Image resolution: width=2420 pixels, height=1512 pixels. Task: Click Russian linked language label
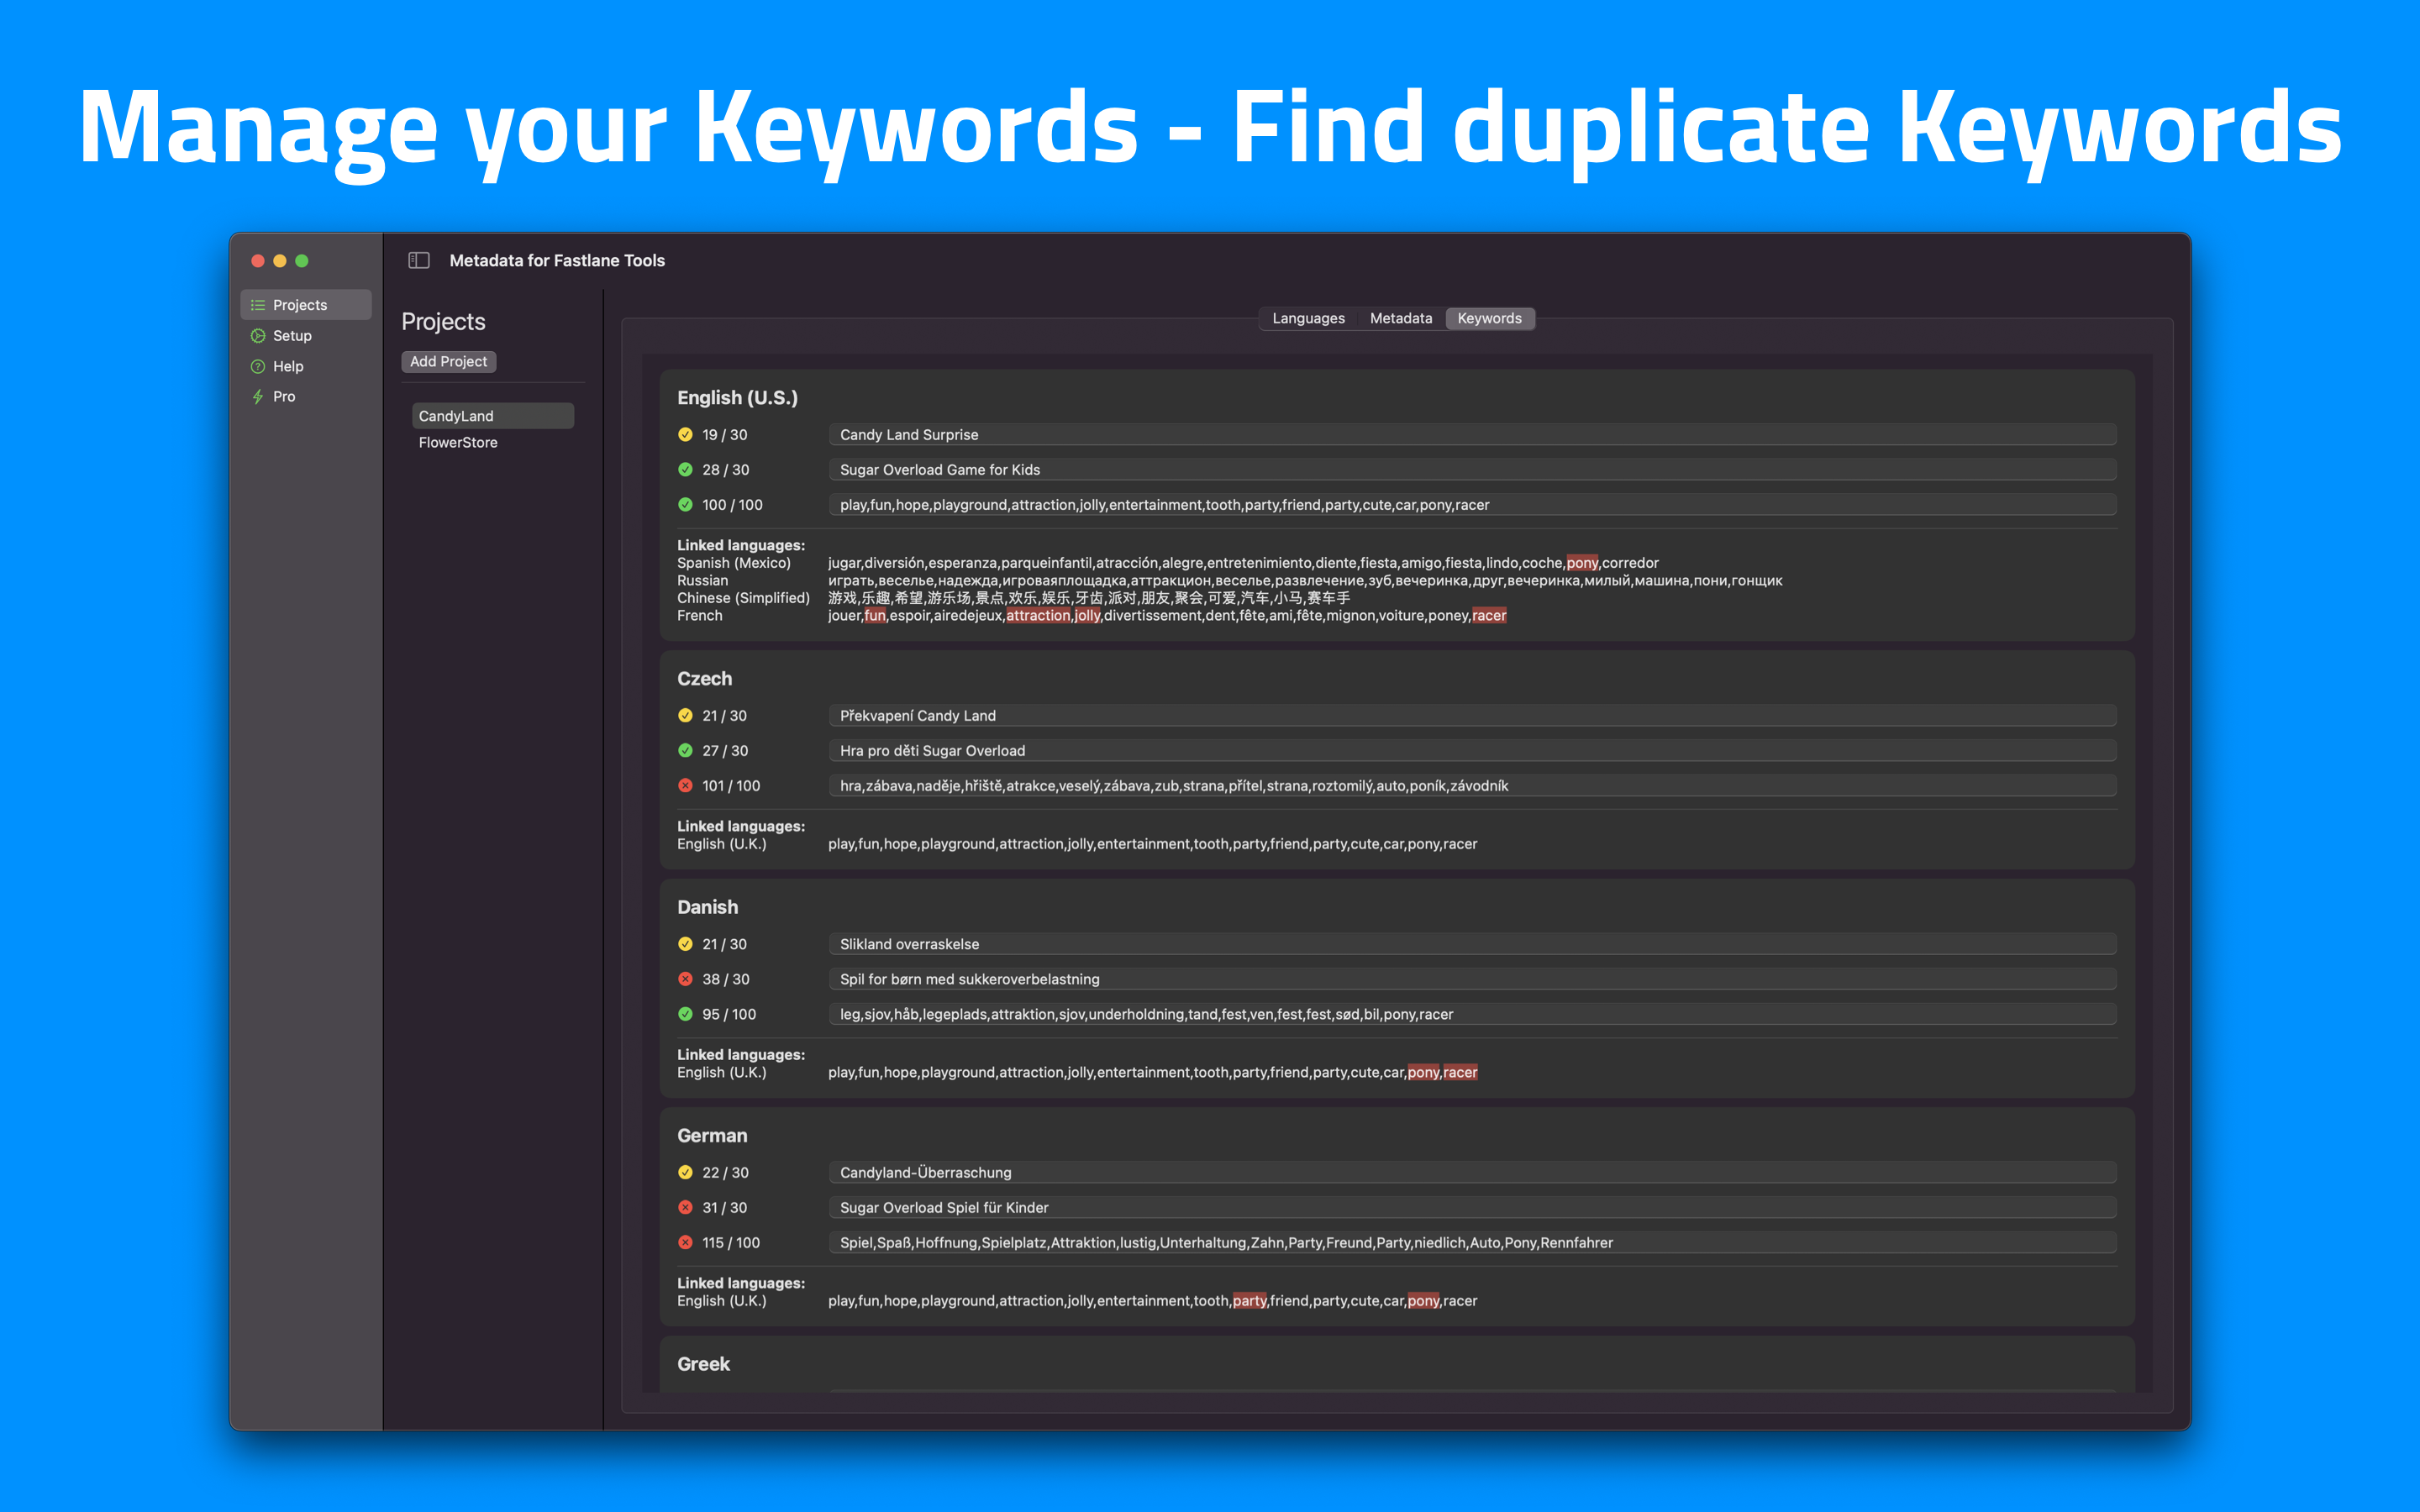point(702,580)
